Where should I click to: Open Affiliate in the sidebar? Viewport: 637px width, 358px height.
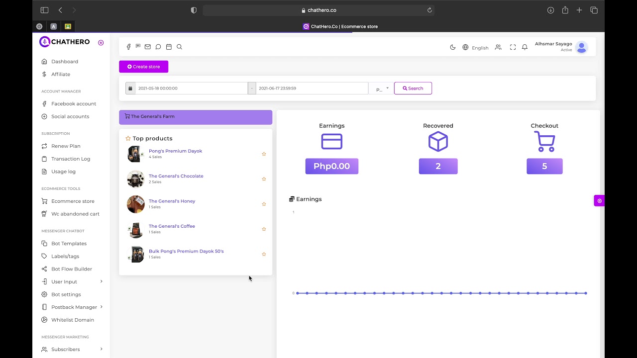61,74
